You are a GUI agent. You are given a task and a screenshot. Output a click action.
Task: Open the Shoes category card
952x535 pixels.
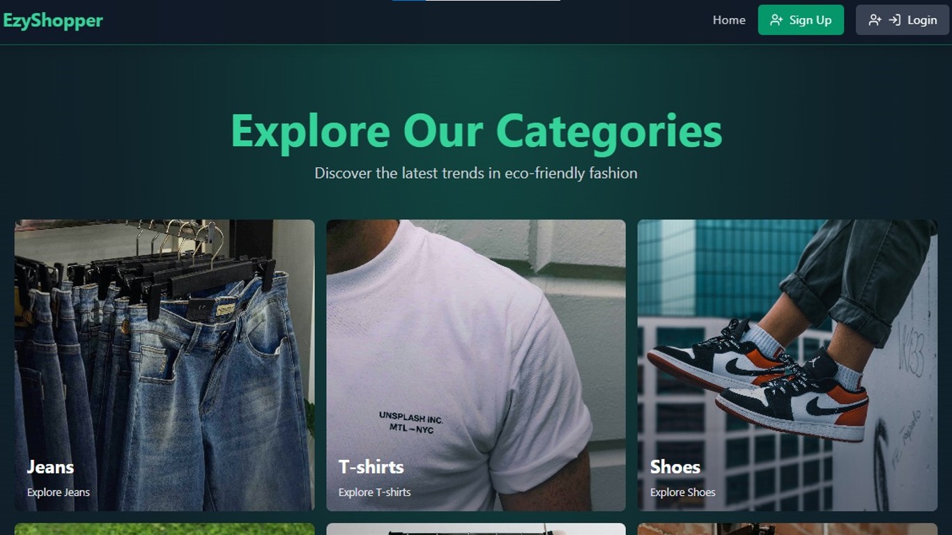[x=788, y=365]
